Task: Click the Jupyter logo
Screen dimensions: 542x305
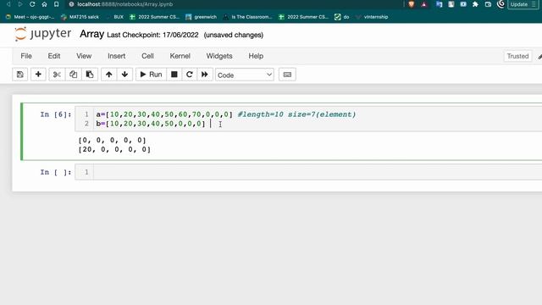Action: click(43, 34)
